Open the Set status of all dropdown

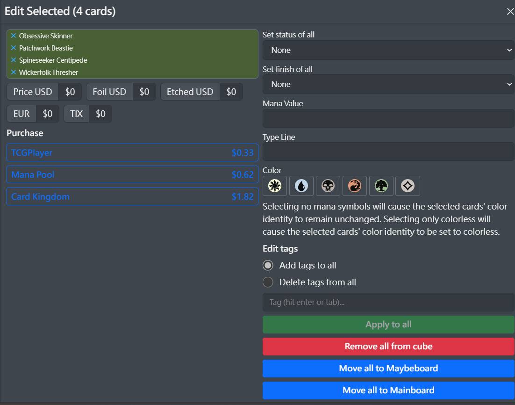388,50
